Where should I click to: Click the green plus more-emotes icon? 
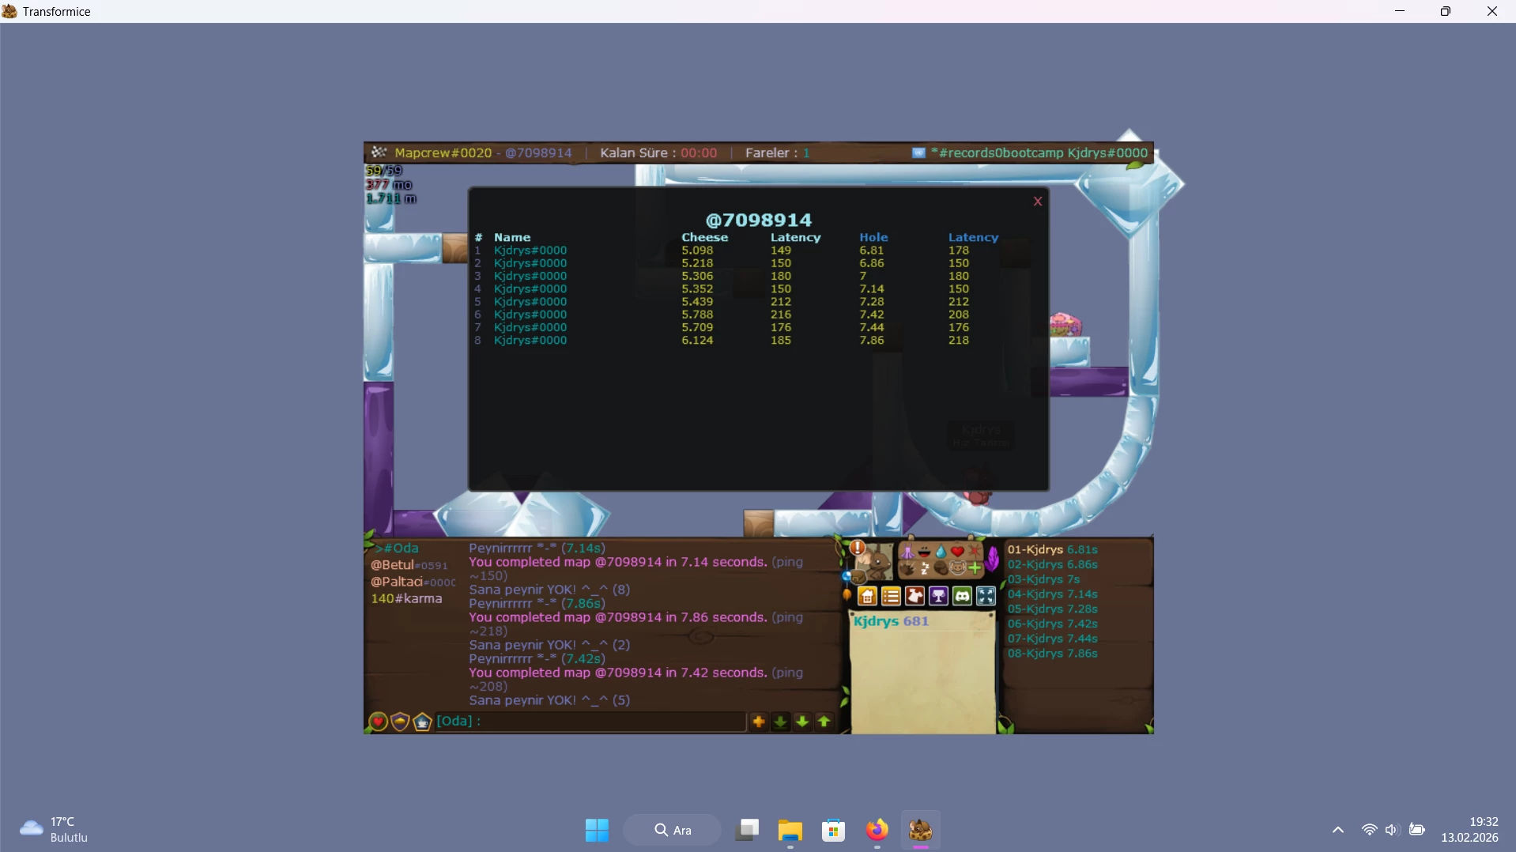coord(975,567)
